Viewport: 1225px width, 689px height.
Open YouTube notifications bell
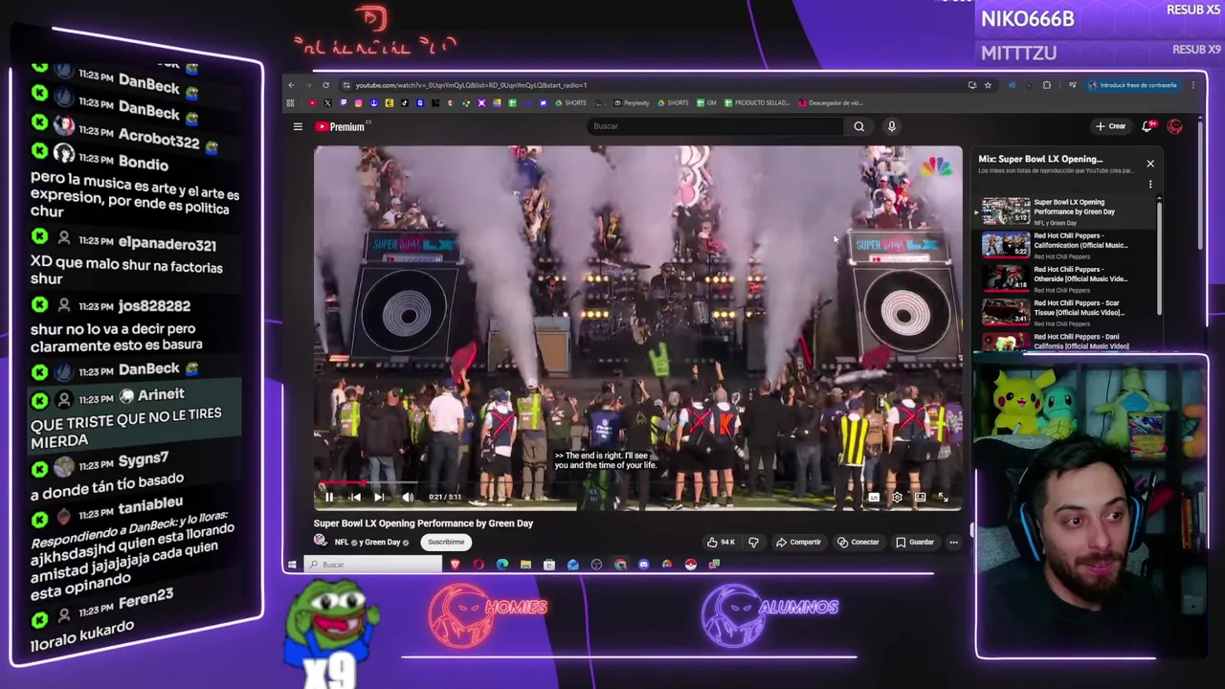pos(1147,126)
